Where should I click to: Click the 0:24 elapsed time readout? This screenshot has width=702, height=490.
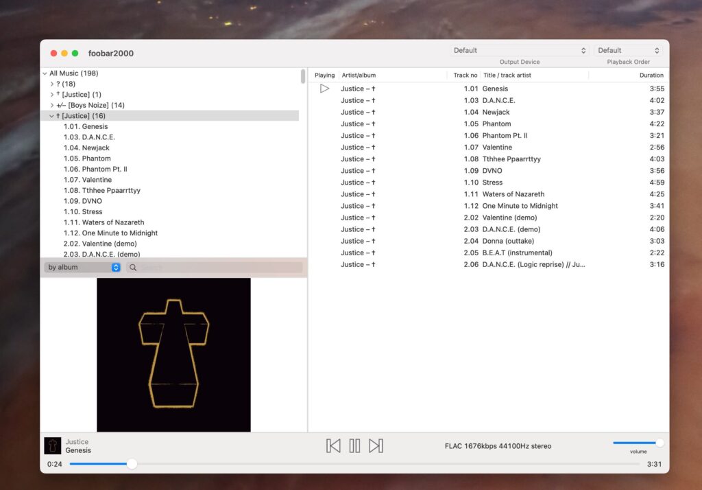click(55, 464)
